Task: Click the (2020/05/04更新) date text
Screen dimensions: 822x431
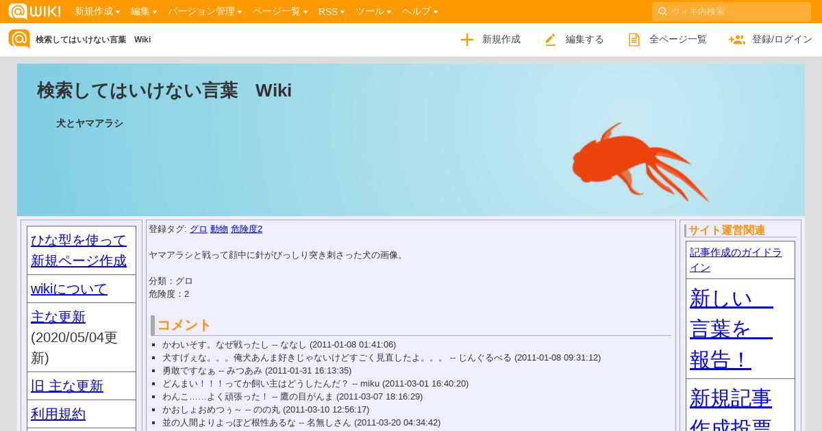Action: point(74,348)
